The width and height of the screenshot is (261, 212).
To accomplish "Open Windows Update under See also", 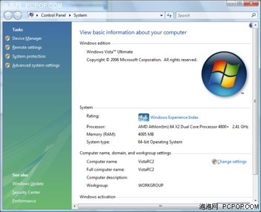I will pyautogui.click(x=28, y=184).
